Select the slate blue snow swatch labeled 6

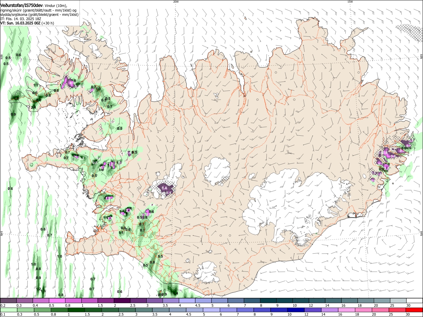tap(236, 300)
